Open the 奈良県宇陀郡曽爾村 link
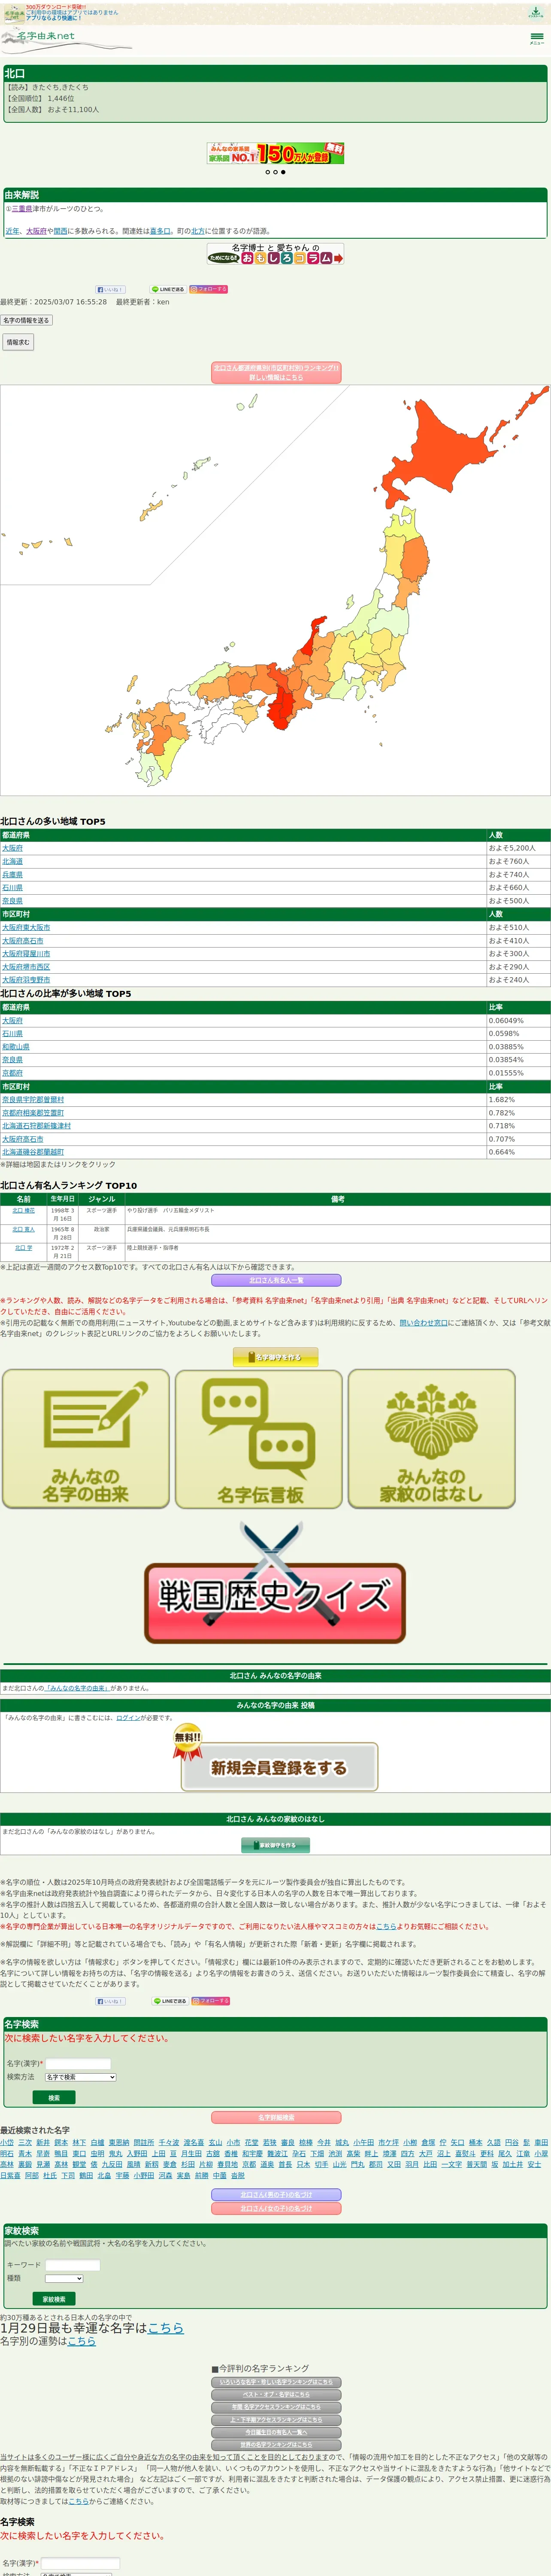This screenshot has width=551, height=2576. (33, 1099)
